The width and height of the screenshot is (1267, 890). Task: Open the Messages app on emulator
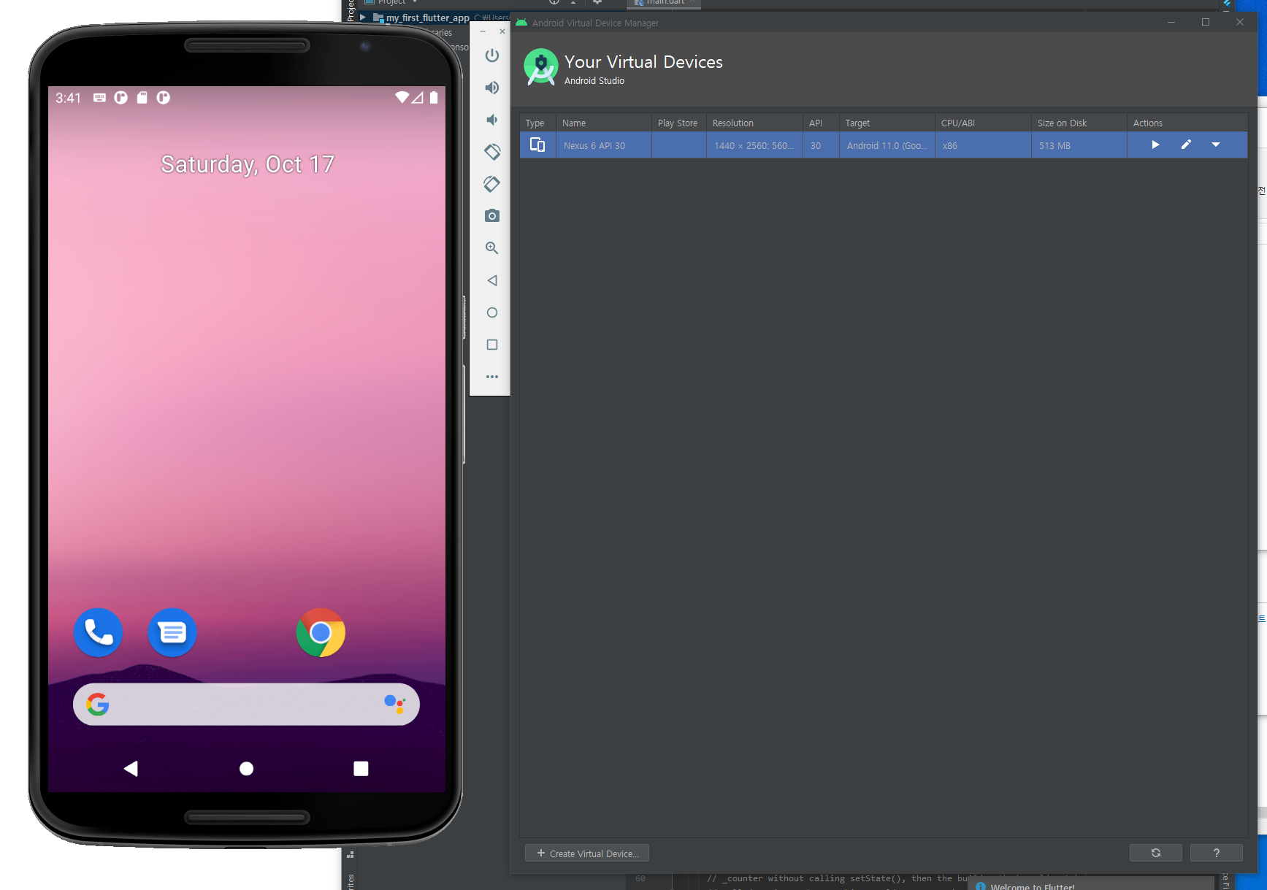click(x=172, y=632)
